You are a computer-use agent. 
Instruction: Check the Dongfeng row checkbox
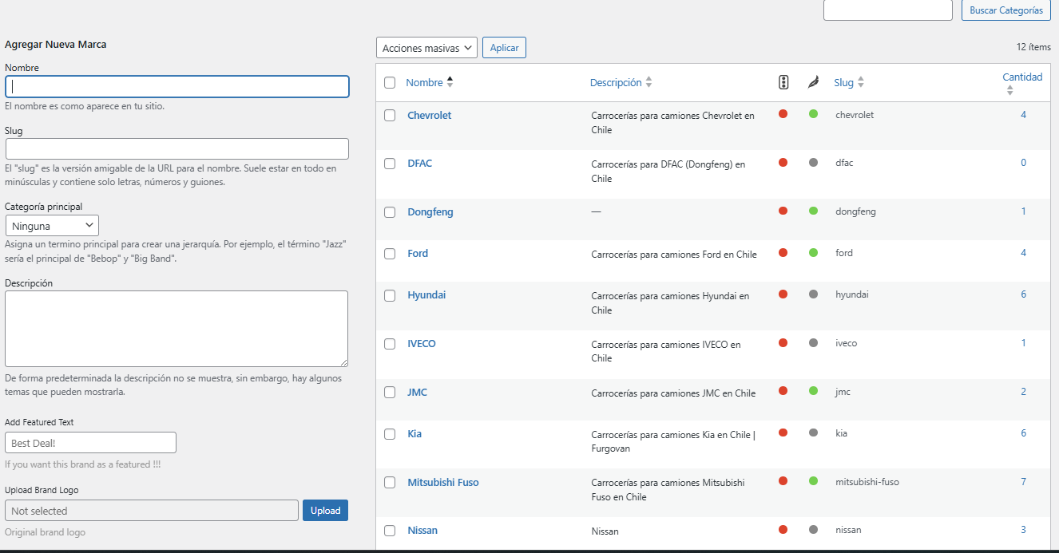390,212
